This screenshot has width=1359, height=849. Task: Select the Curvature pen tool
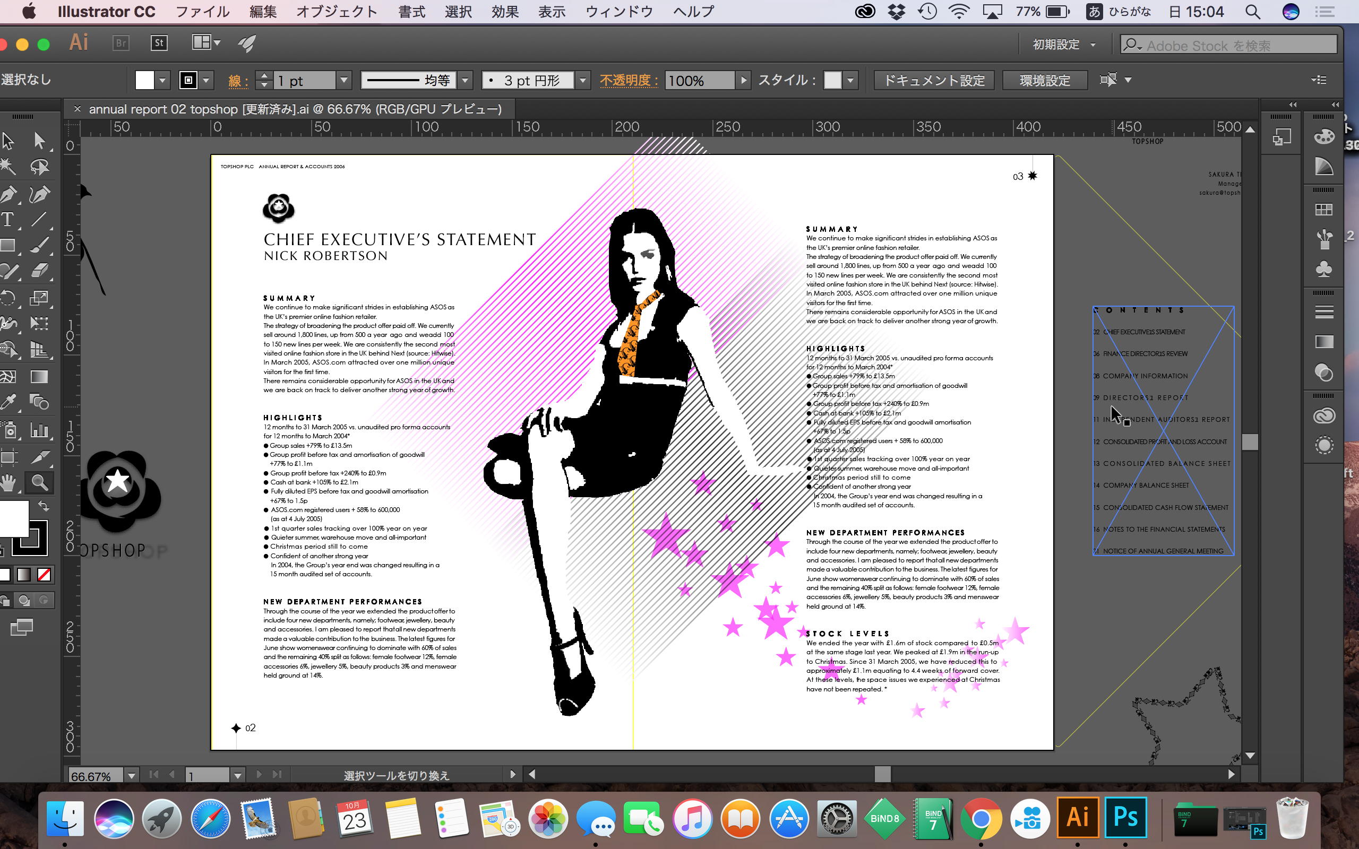pos(39,194)
